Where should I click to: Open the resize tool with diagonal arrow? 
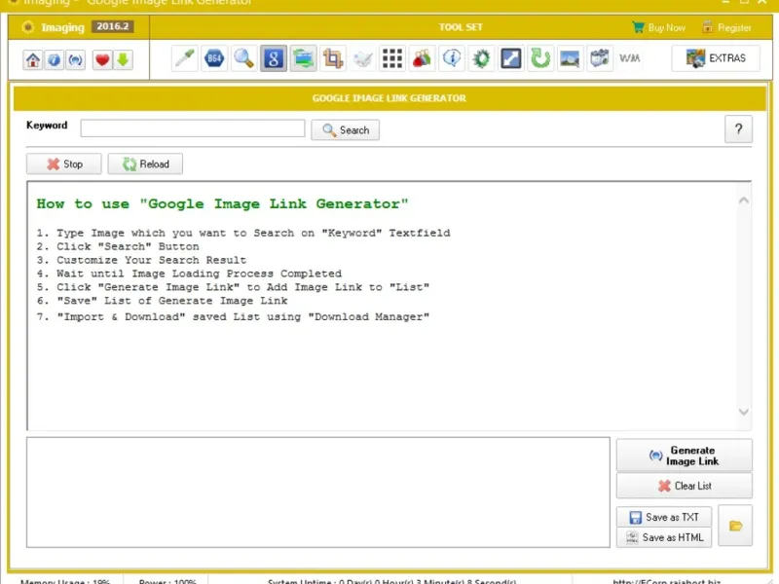(x=511, y=59)
